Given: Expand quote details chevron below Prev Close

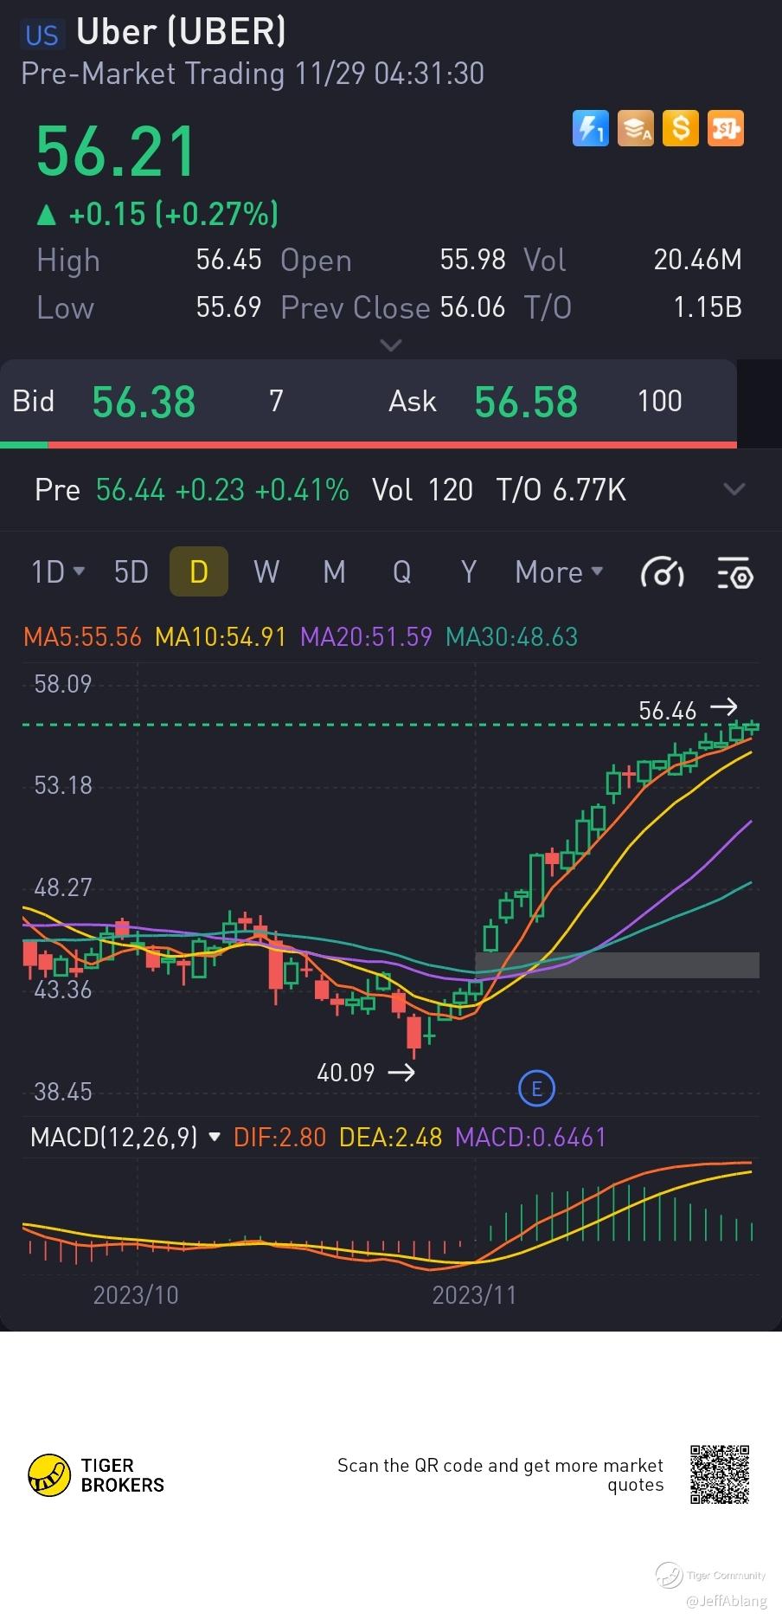Looking at the screenshot, I should [x=391, y=345].
